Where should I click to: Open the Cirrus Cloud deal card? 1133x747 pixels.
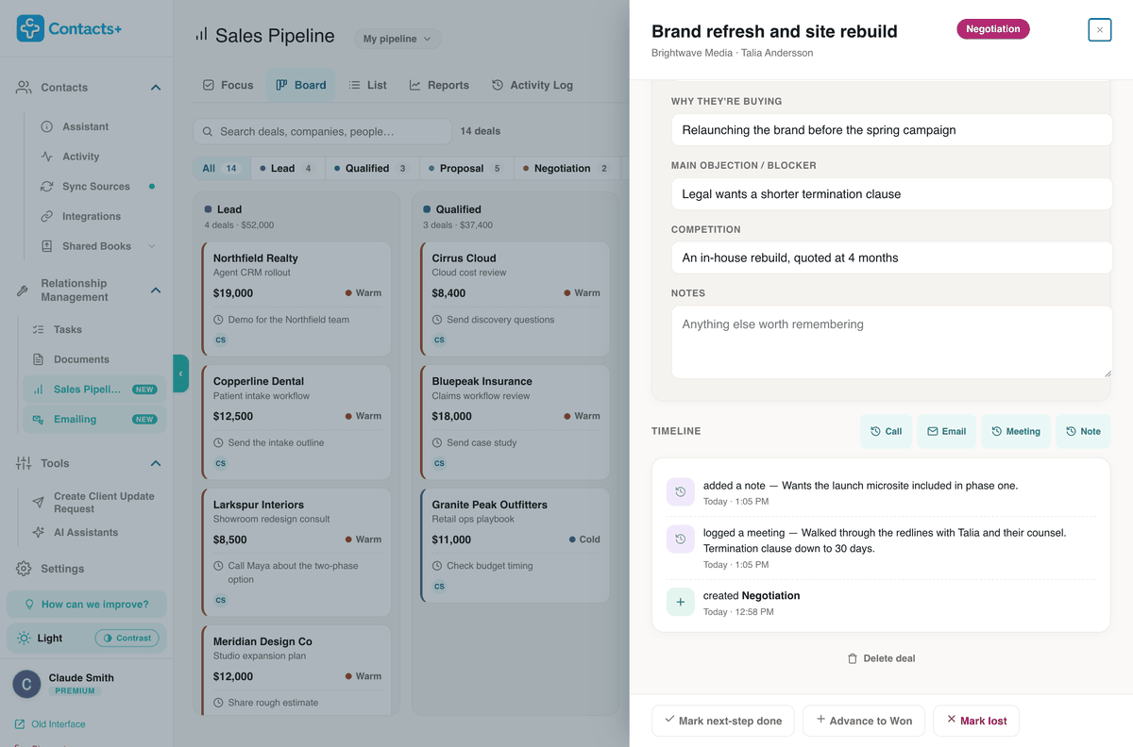[x=515, y=298]
